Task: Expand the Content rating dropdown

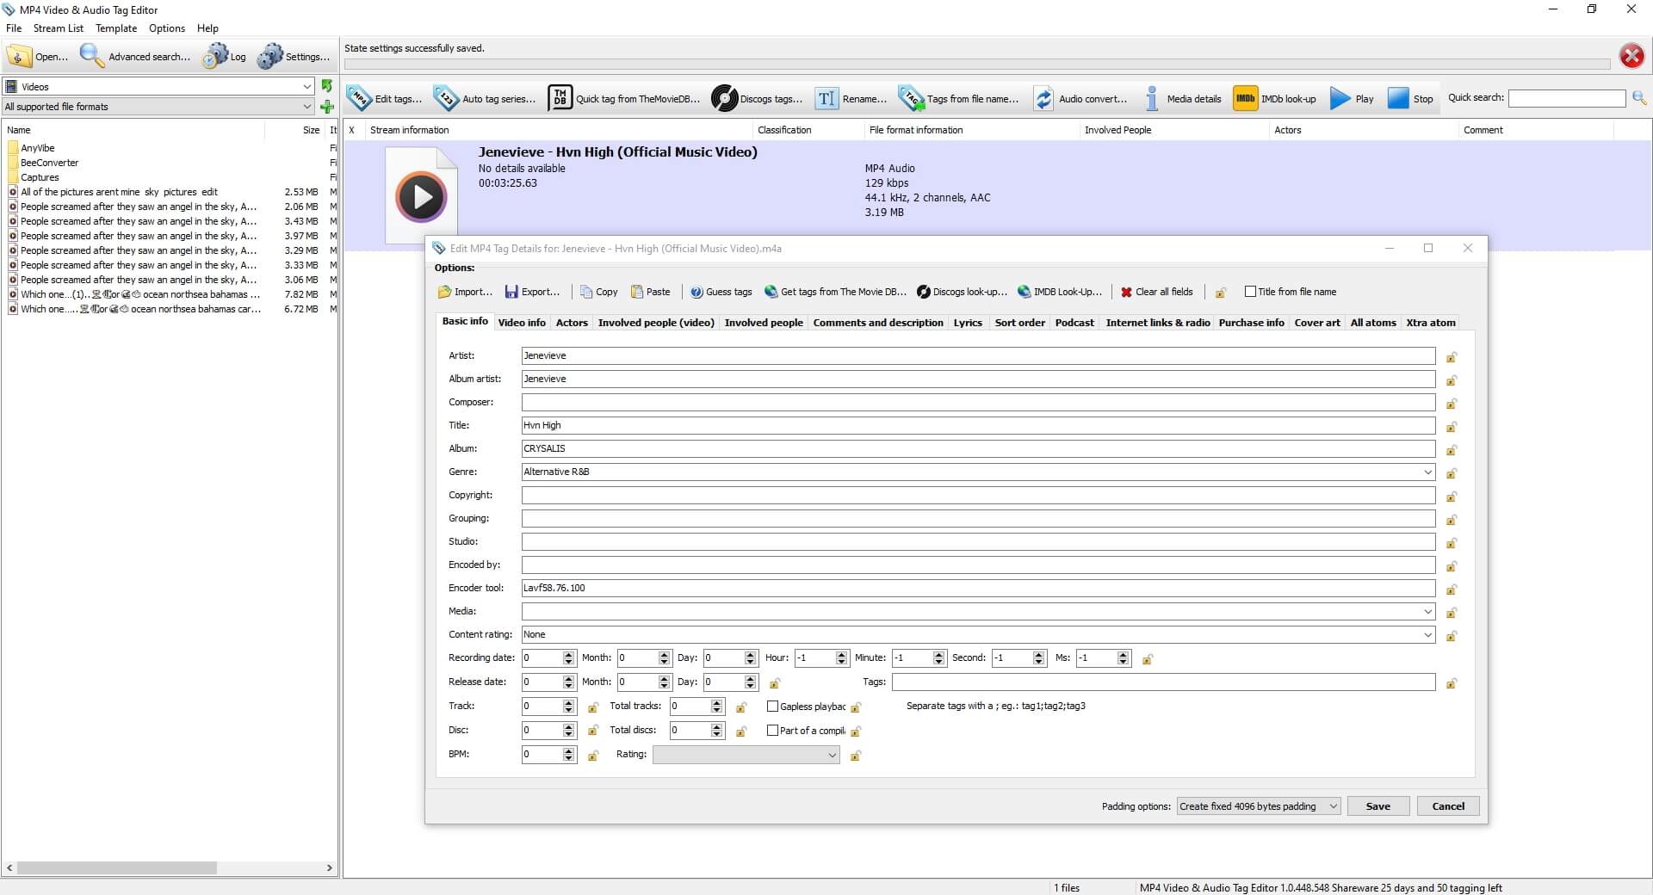Action: point(1427,634)
